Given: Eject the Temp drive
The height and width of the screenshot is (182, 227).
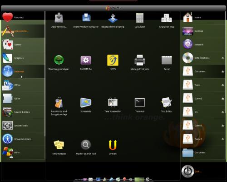Looking at the screenshot, I should 223,85.
